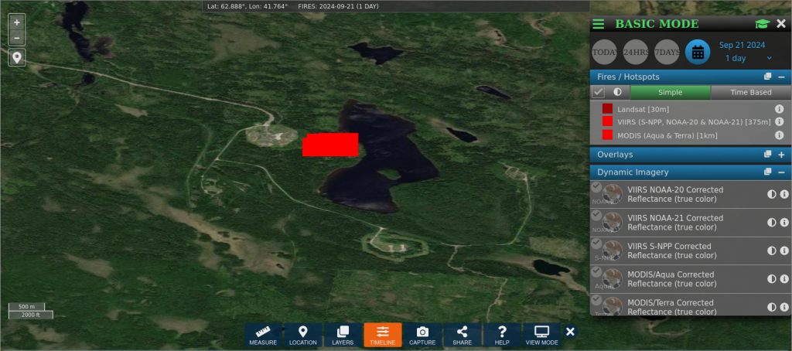Close the bottom toolbar with X

[570, 332]
